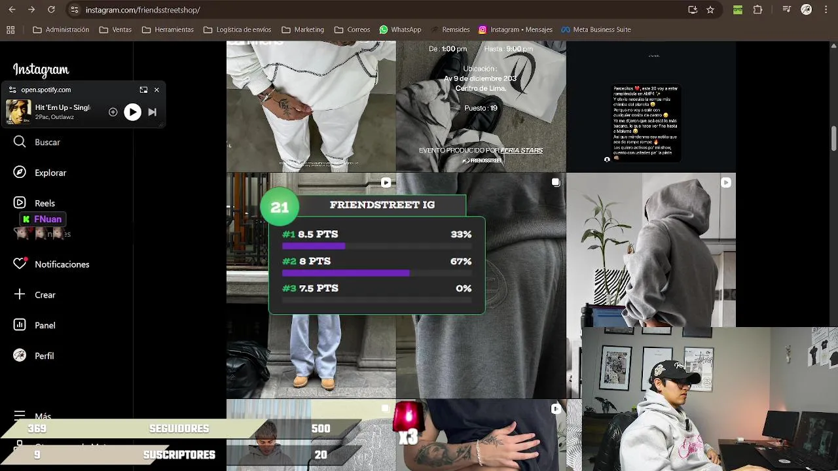This screenshot has height=471, width=838.
Task: Open the Chrome three-dot menu
Action: [x=826, y=10]
